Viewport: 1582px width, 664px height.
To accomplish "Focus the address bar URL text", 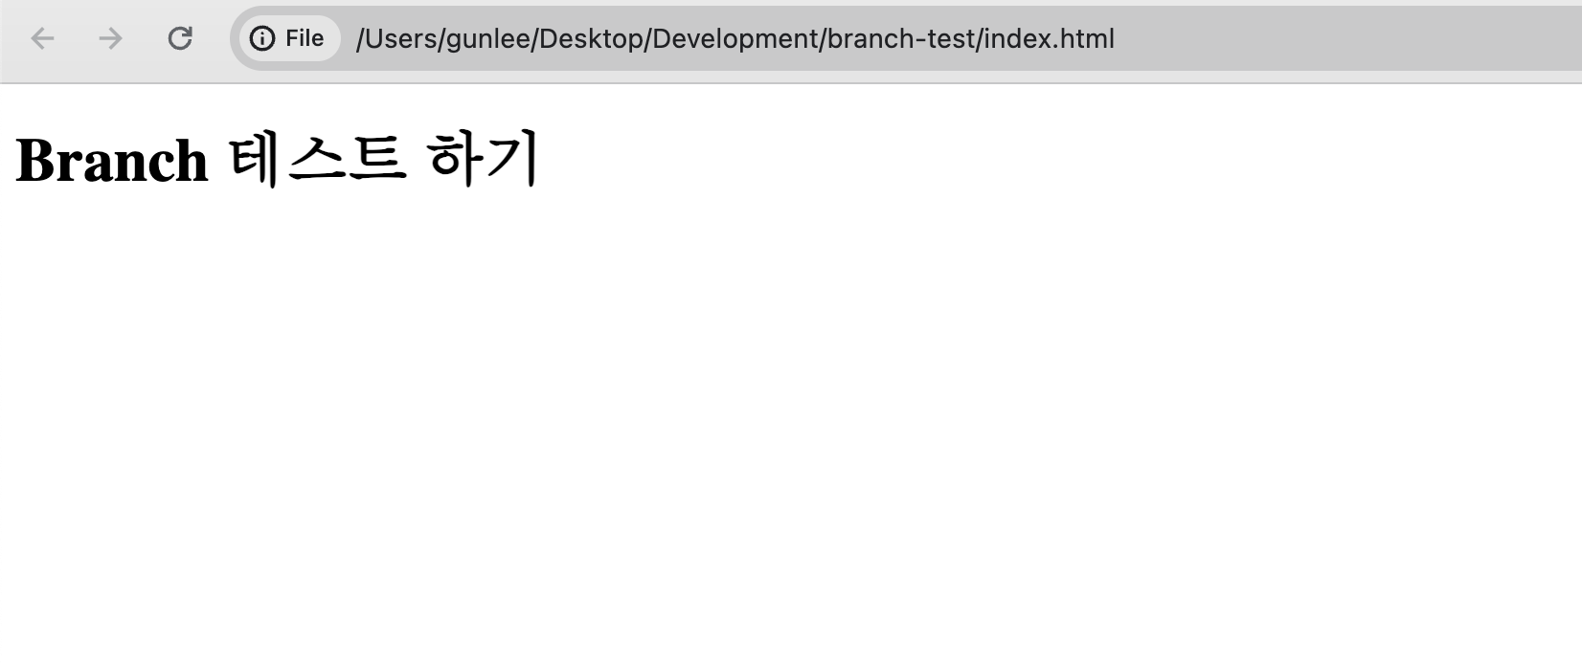I will 734,39.
